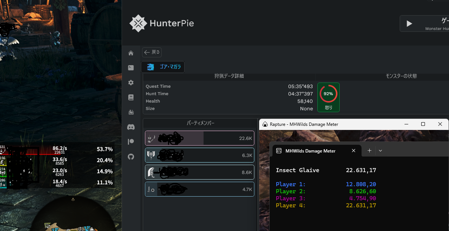The image size is (449, 231).
Task: Click the Health label in hunt details
Action: coord(153,101)
